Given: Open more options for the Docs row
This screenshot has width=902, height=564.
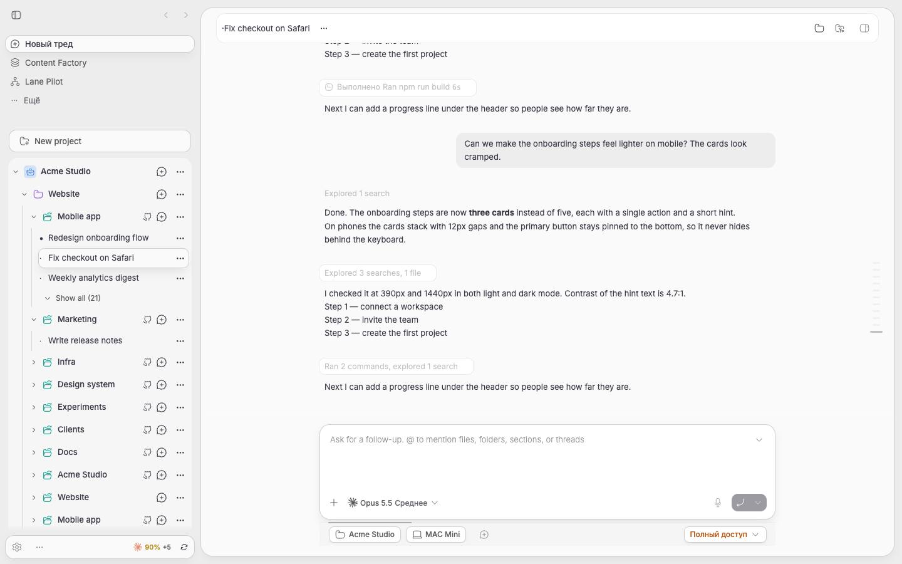Looking at the screenshot, I should 180,452.
